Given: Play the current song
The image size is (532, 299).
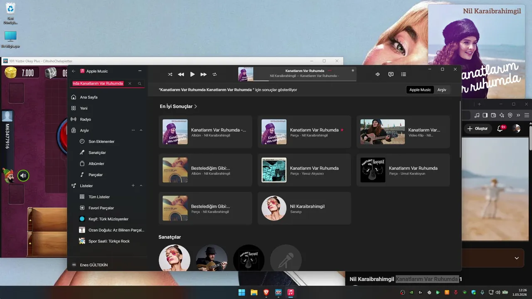Looking at the screenshot, I should click(x=192, y=74).
